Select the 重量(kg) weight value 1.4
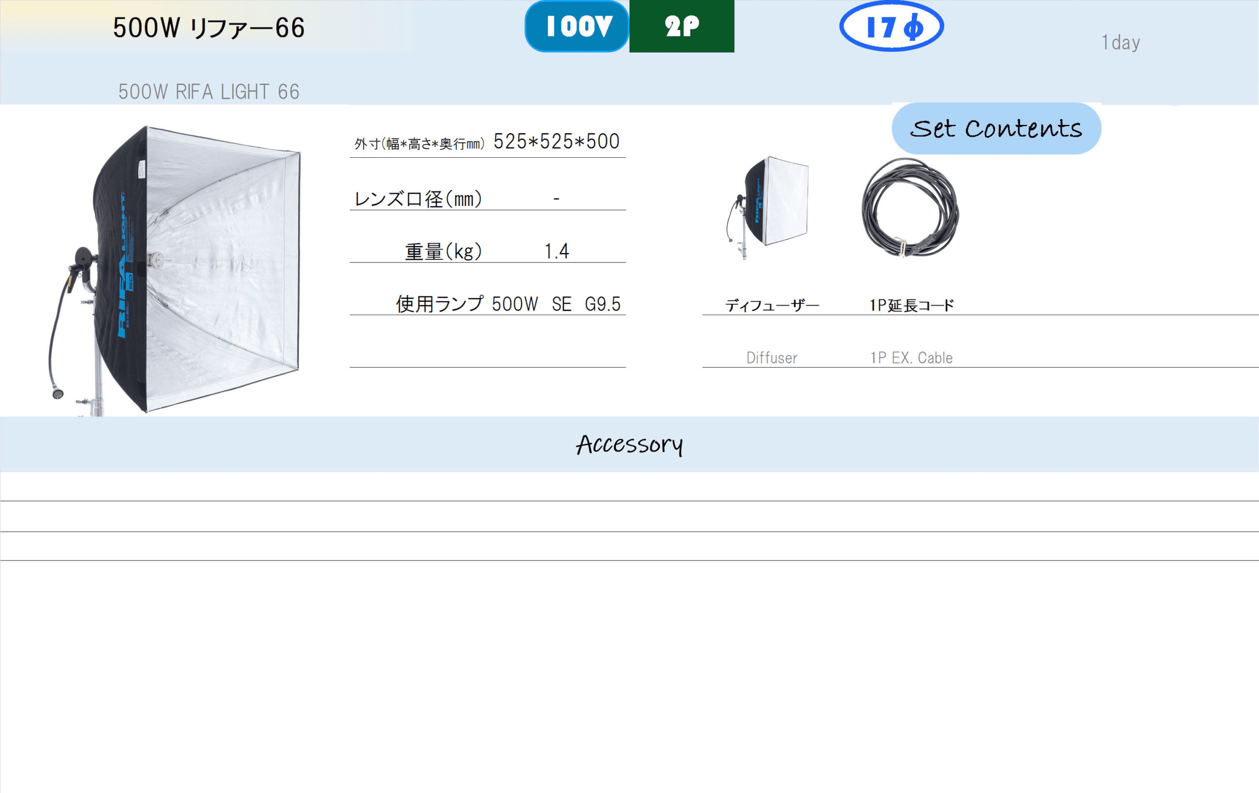This screenshot has height=793, width=1259. [557, 251]
